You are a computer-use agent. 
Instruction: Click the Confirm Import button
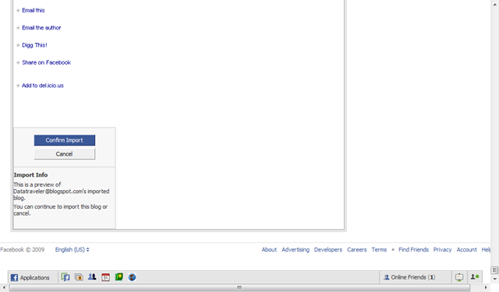[x=65, y=140]
